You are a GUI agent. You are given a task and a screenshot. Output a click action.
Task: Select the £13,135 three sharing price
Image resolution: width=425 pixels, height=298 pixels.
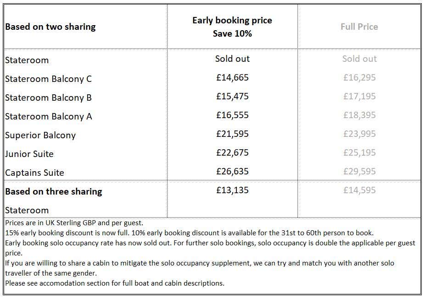click(x=232, y=190)
